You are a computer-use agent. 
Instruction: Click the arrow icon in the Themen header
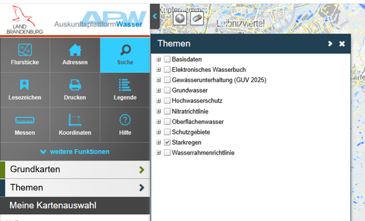click(x=330, y=43)
